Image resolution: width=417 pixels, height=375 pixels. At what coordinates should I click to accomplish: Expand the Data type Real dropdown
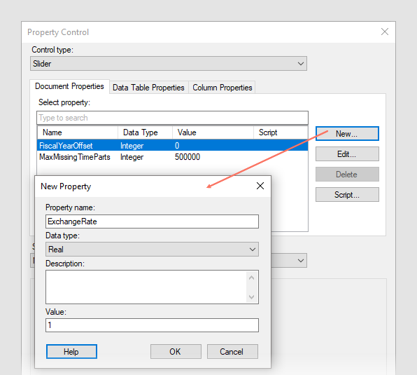tap(152, 250)
